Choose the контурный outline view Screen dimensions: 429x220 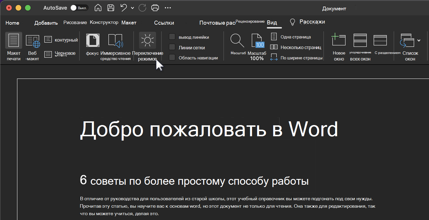pyautogui.click(x=61, y=40)
